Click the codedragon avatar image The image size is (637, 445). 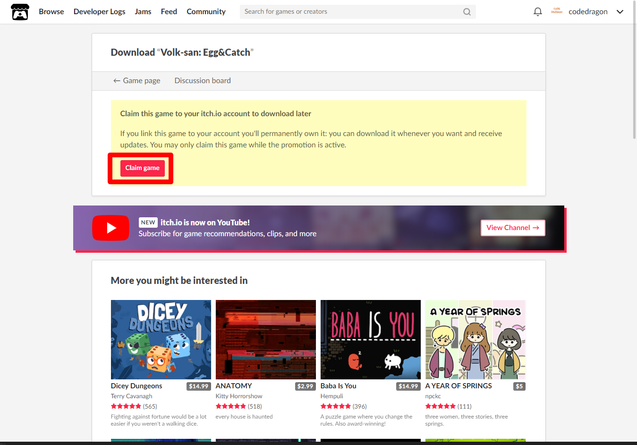[x=557, y=11]
